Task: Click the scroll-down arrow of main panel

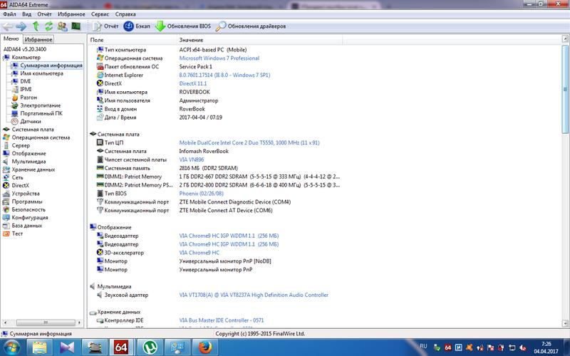Action: [565, 323]
